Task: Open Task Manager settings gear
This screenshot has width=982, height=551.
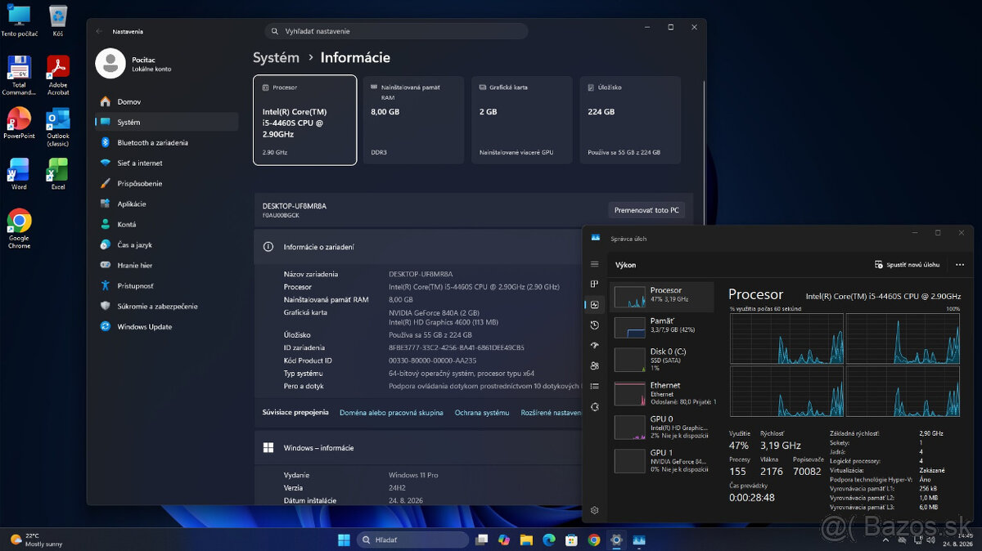Action: click(x=595, y=510)
